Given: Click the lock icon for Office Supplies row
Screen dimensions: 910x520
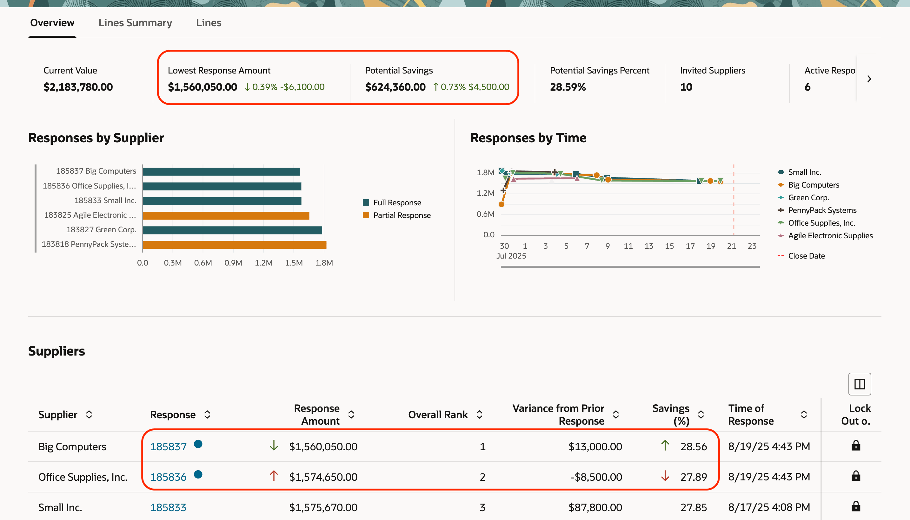Looking at the screenshot, I should tap(856, 476).
